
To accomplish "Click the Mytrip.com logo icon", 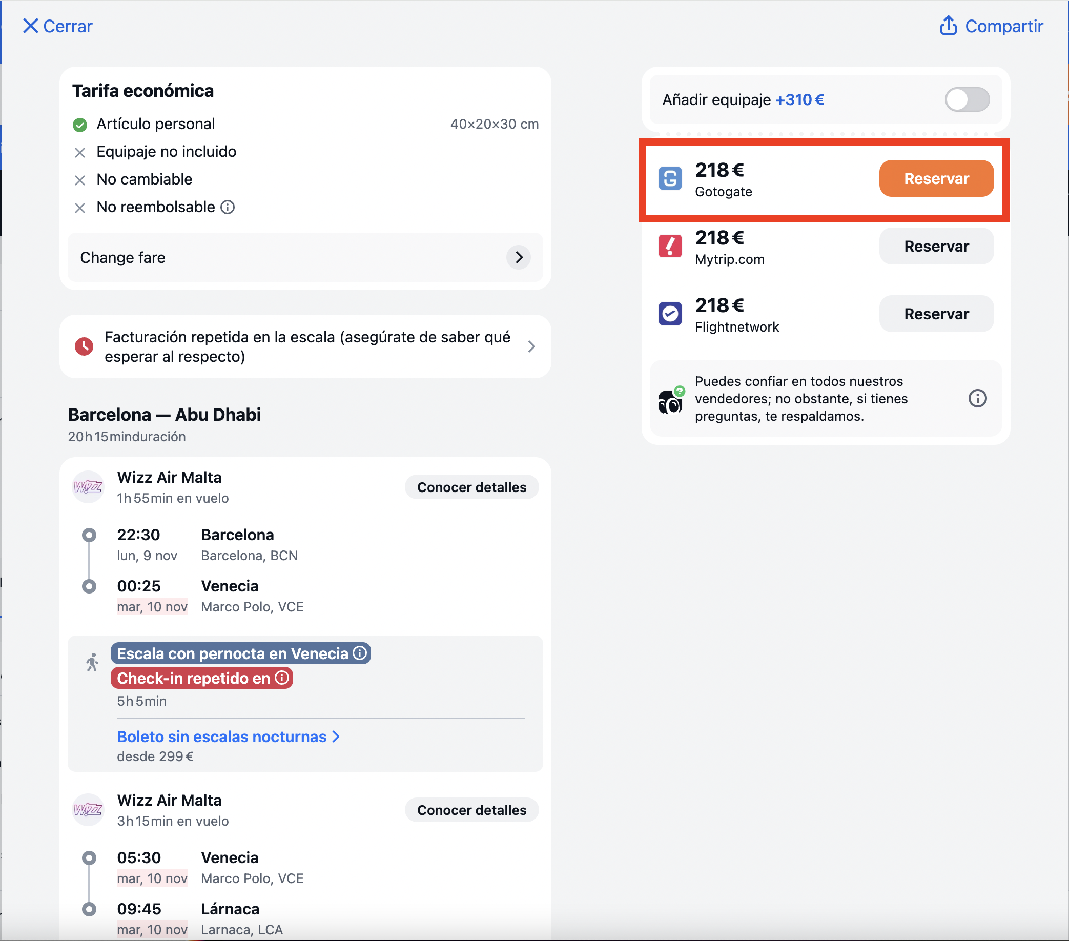I will tap(670, 246).
